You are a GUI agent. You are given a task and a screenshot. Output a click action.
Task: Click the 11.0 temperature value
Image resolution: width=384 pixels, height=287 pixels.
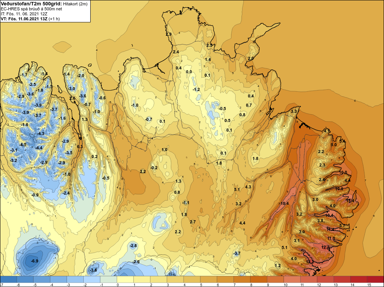(331, 238)
